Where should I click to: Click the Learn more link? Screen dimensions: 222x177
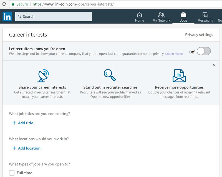174,54
